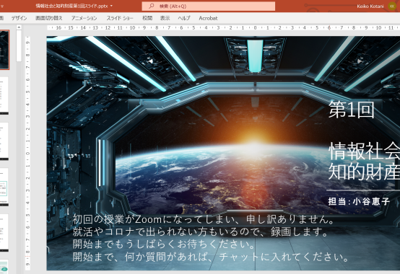Select the first slide thumbnail
The width and height of the screenshot is (400, 274).
(4, 50)
